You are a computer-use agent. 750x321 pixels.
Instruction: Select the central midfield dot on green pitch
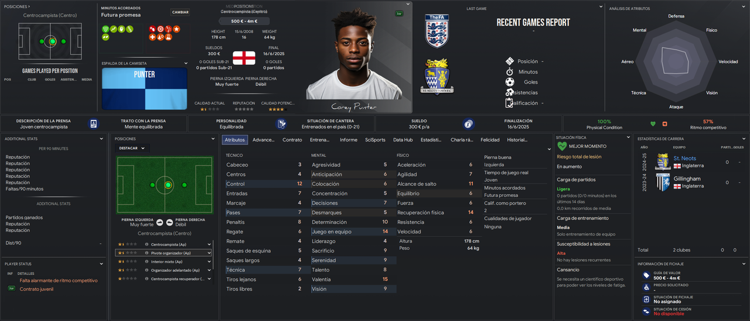[168, 185]
